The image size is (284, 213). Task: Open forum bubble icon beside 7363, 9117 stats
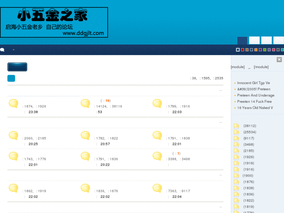pyautogui.click(x=157, y=188)
